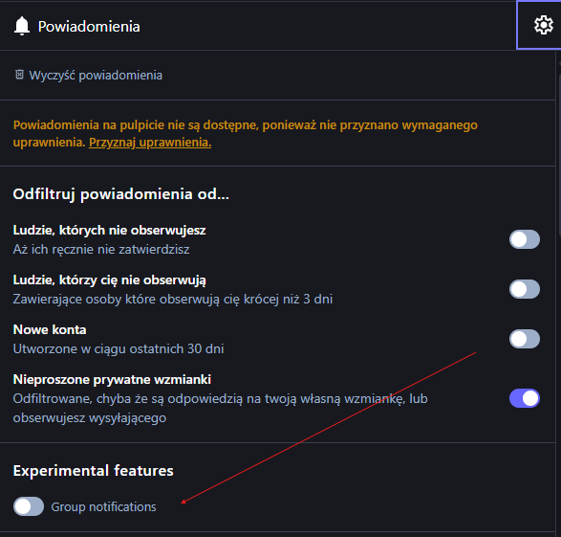Viewport: 561px width, 537px height.
Task: Open the Przyznaj uprawnienia link
Action: (150, 143)
